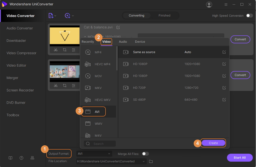The width and height of the screenshot is (256, 167).
Task: Click the crop icon under second video thumbnail
Action: pos(65,86)
